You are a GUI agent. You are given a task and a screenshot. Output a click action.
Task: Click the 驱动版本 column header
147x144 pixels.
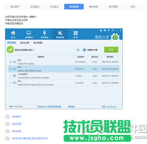(81, 57)
